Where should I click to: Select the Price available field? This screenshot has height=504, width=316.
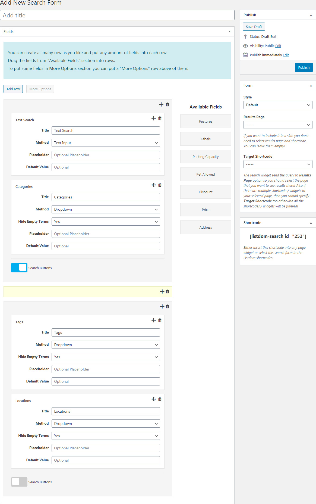(x=206, y=210)
